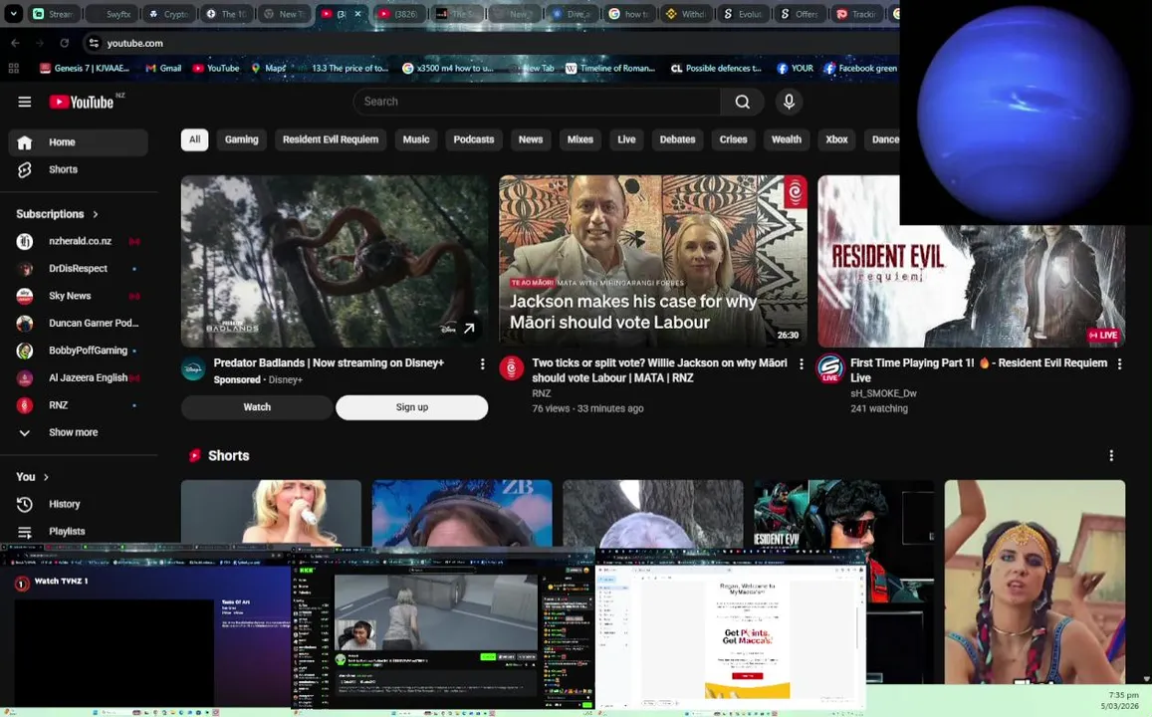Screen dimensions: 1152x717
Task: Select the Live filter chip
Action: (626, 139)
